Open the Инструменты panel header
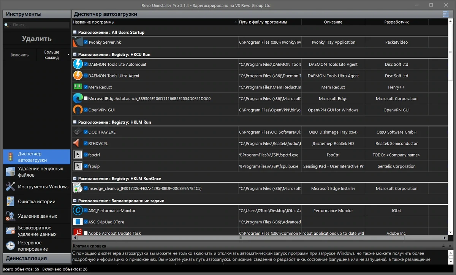Viewport: 456px width, 275px height. click(x=37, y=14)
